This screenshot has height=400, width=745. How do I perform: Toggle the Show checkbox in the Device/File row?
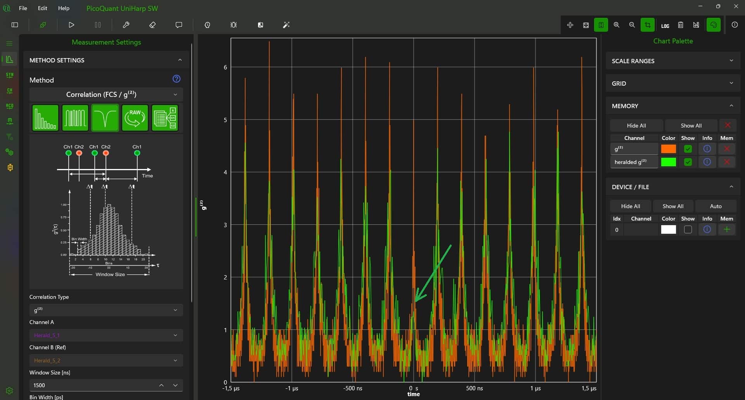coord(688,229)
